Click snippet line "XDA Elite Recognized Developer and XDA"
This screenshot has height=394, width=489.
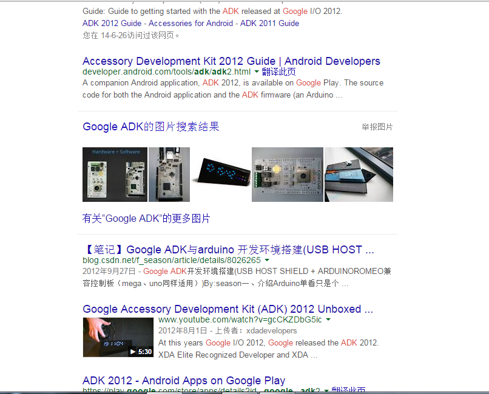click(238, 355)
